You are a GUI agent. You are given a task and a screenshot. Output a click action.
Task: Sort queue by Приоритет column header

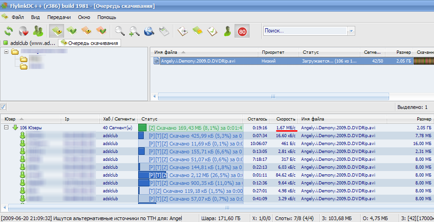point(279,52)
